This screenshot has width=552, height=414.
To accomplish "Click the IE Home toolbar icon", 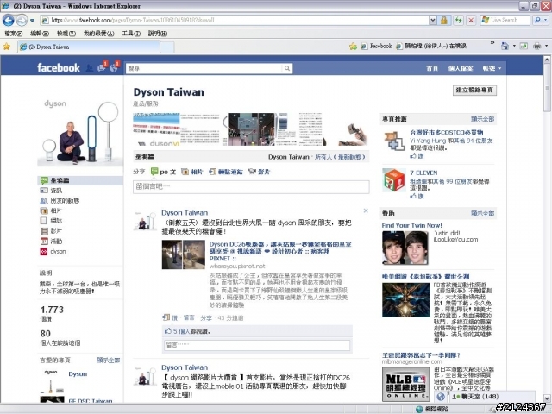I will [x=505, y=46].
